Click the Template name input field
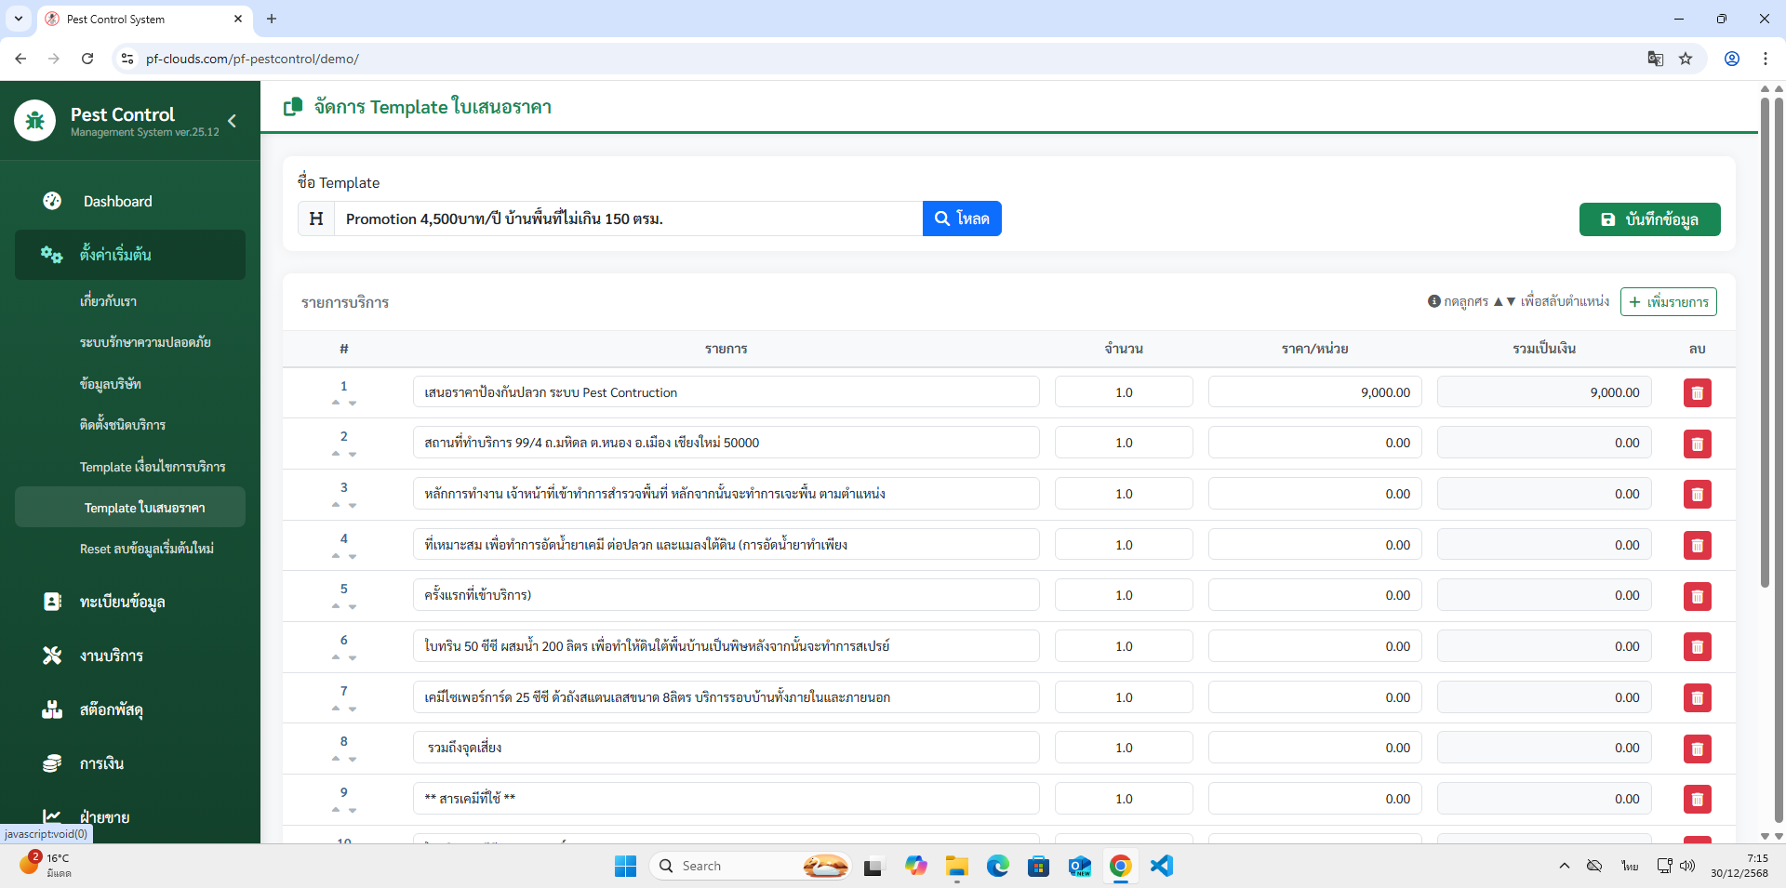 [x=628, y=219]
